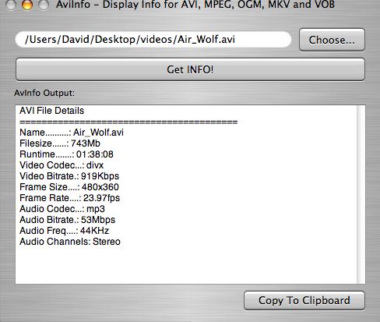
Task: Click the AVI File Details heading line
Action: 51,111
